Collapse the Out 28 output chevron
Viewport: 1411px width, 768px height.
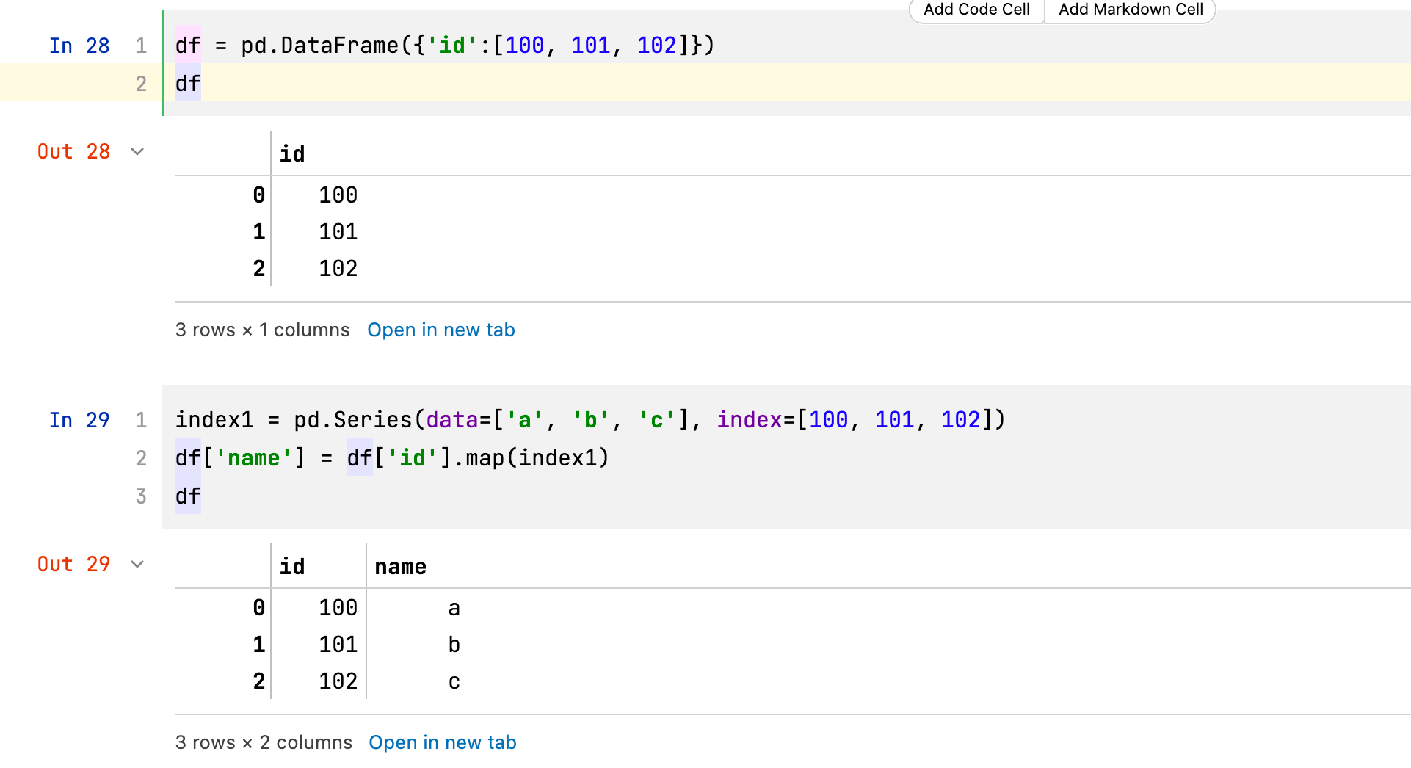tap(137, 152)
